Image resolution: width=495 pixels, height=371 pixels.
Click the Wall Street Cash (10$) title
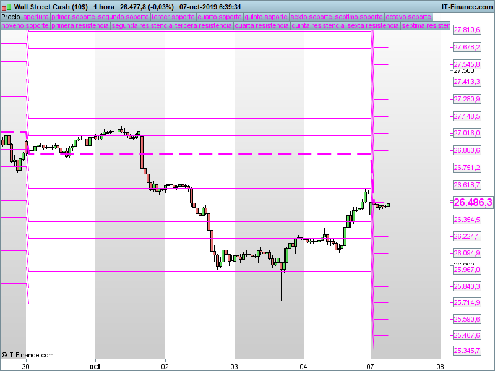pyautogui.click(x=51, y=7)
